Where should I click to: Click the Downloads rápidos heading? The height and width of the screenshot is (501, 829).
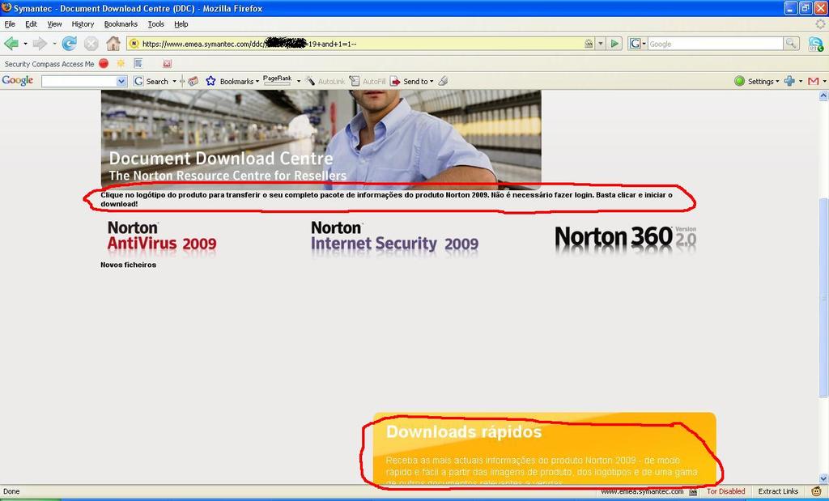[x=464, y=431]
